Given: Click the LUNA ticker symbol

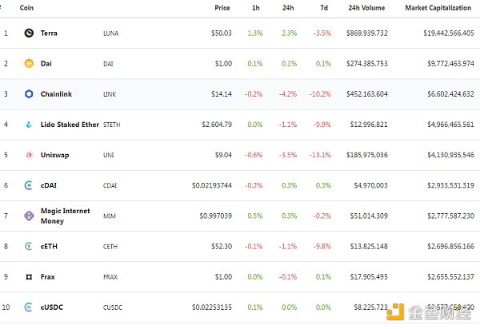Looking at the screenshot, I should tap(111, 34).
